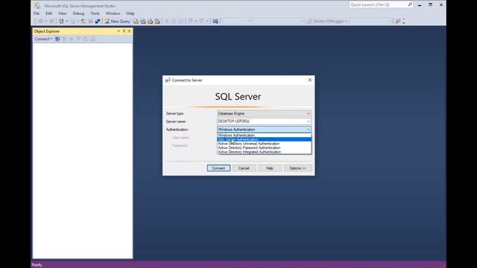Open the View menu
This screenshot has height=268, width=477.
point(63,13)
